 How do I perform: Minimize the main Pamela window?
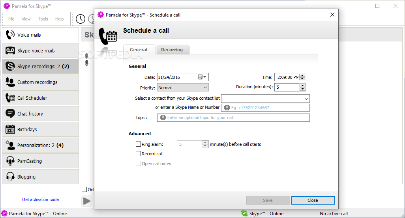point(360,6)
